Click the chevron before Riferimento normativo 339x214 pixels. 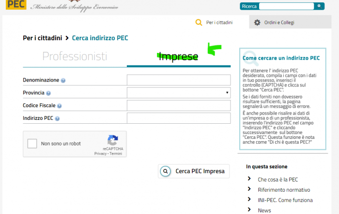[x=249, y=189]
